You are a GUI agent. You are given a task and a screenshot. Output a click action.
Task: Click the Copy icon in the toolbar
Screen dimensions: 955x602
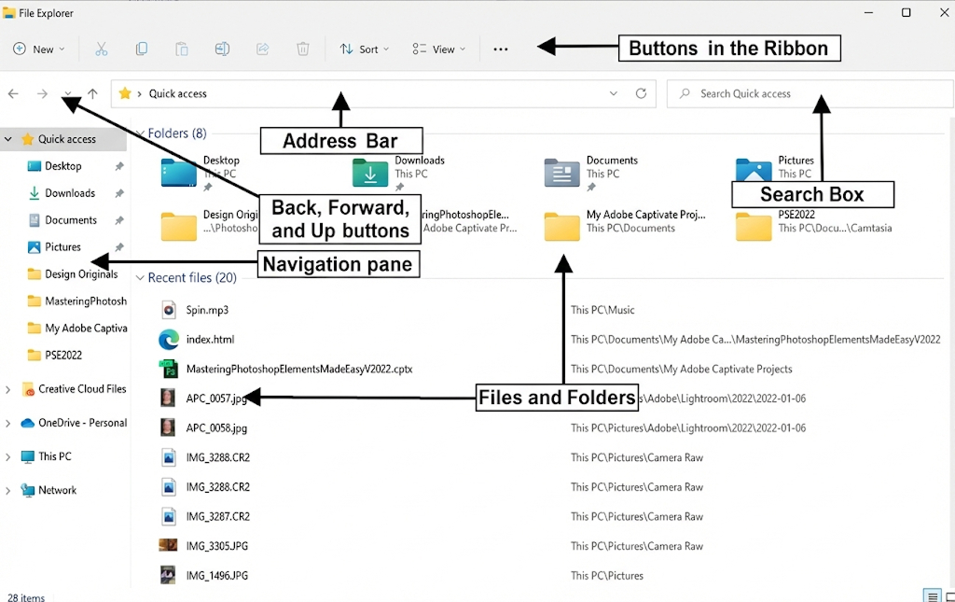tap(142, 49)
